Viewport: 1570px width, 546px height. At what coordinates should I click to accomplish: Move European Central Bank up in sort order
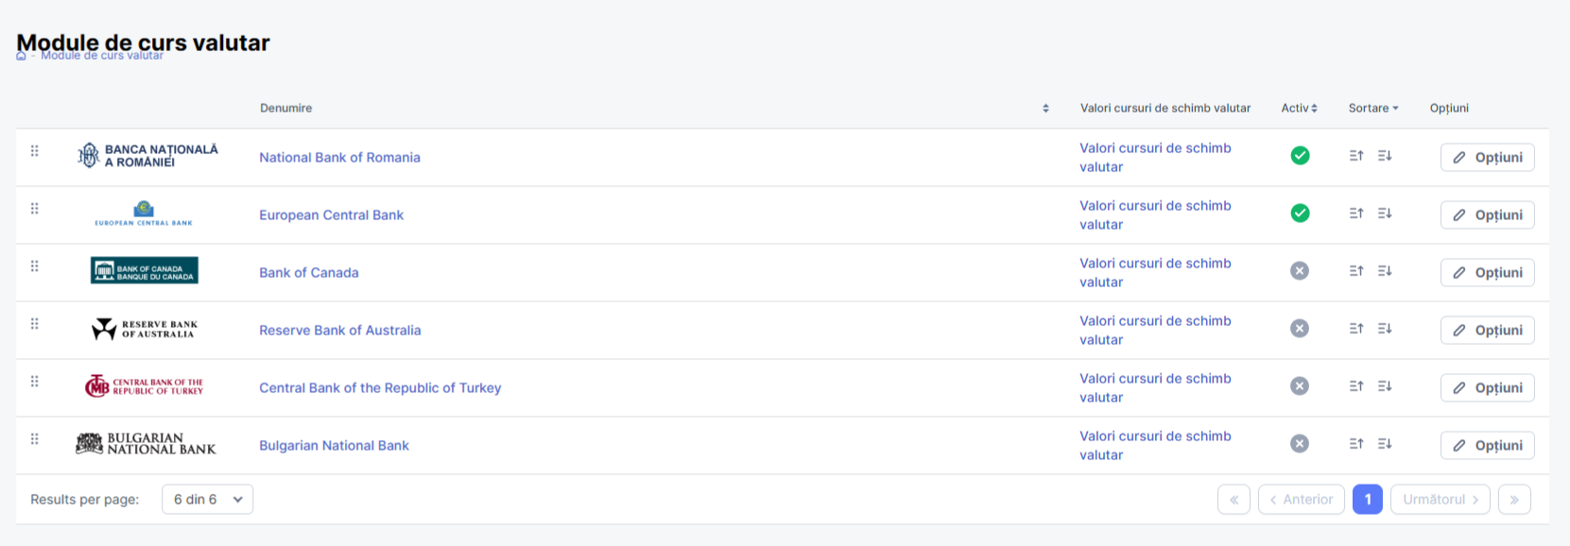tap(1356, 213)
